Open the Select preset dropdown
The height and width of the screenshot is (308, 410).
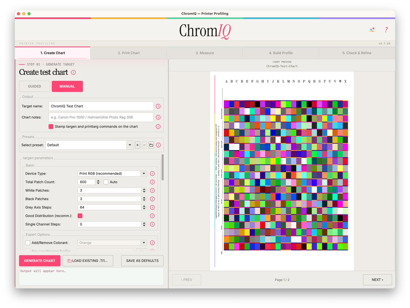(x=89, y=145)
